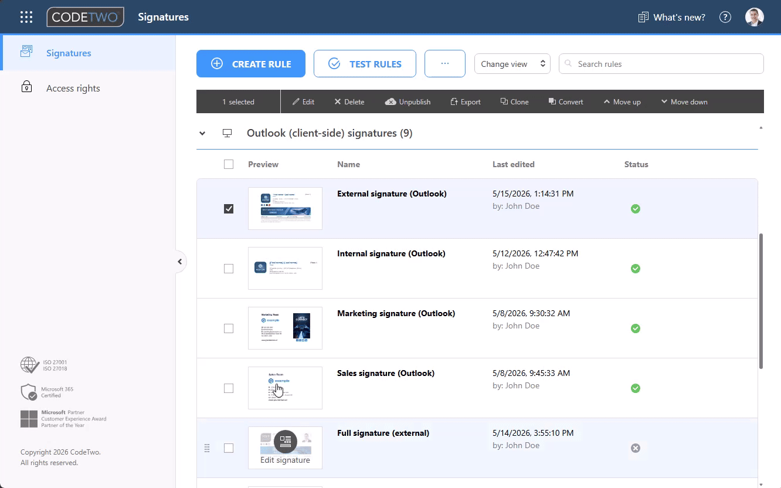The height and width of the screenshot is (488, 781).
Task: Click Unpublish in the selection toolbar
Action: [x=408, y=101]
